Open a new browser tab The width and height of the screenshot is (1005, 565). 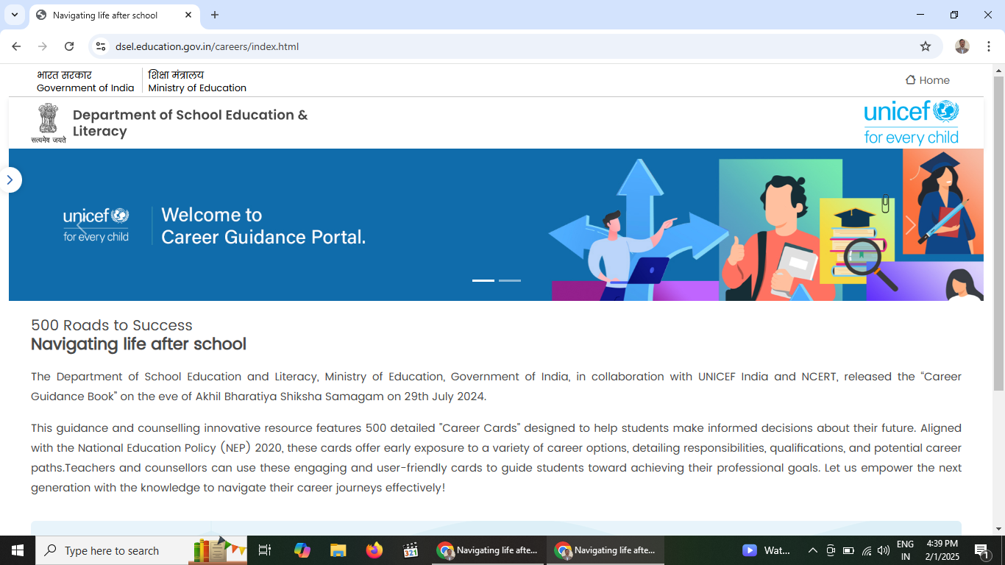click(215, 15)
